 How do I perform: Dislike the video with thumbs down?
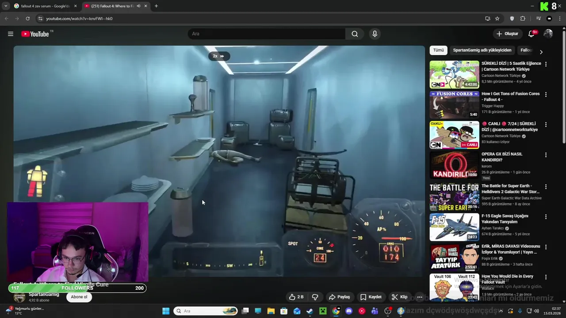[315, 297]
